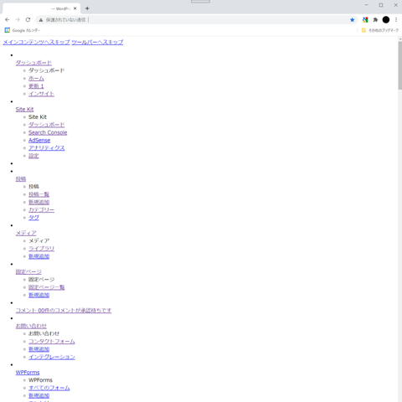Close the WordPress browser tab
Screen dimensions: 402x402
75,8
